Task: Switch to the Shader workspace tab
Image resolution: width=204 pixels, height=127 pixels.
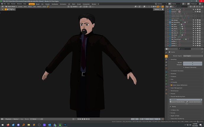Action: coord(48,4)
